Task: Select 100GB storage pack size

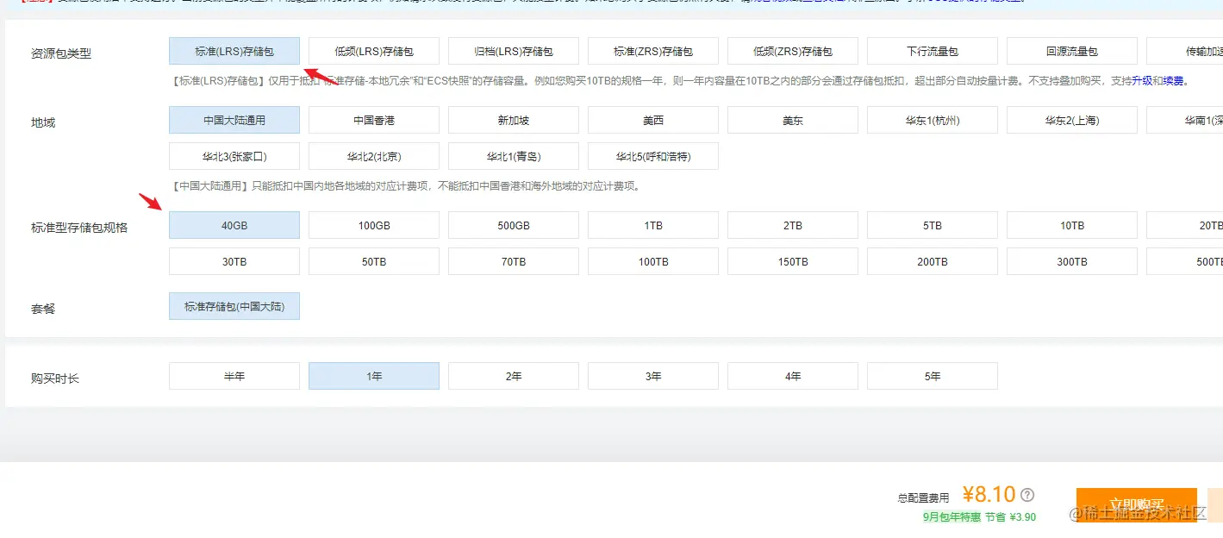Action: point(374,225)
